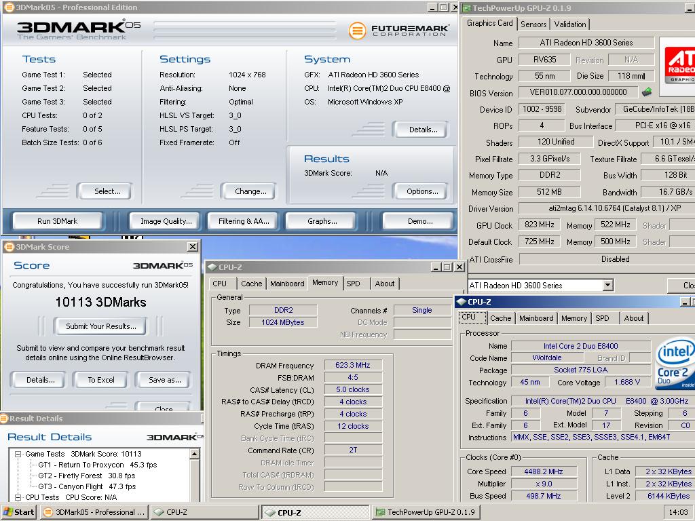
Task: Click the 3DMark05 title bar icon
Action: click(x=8, y=7)
